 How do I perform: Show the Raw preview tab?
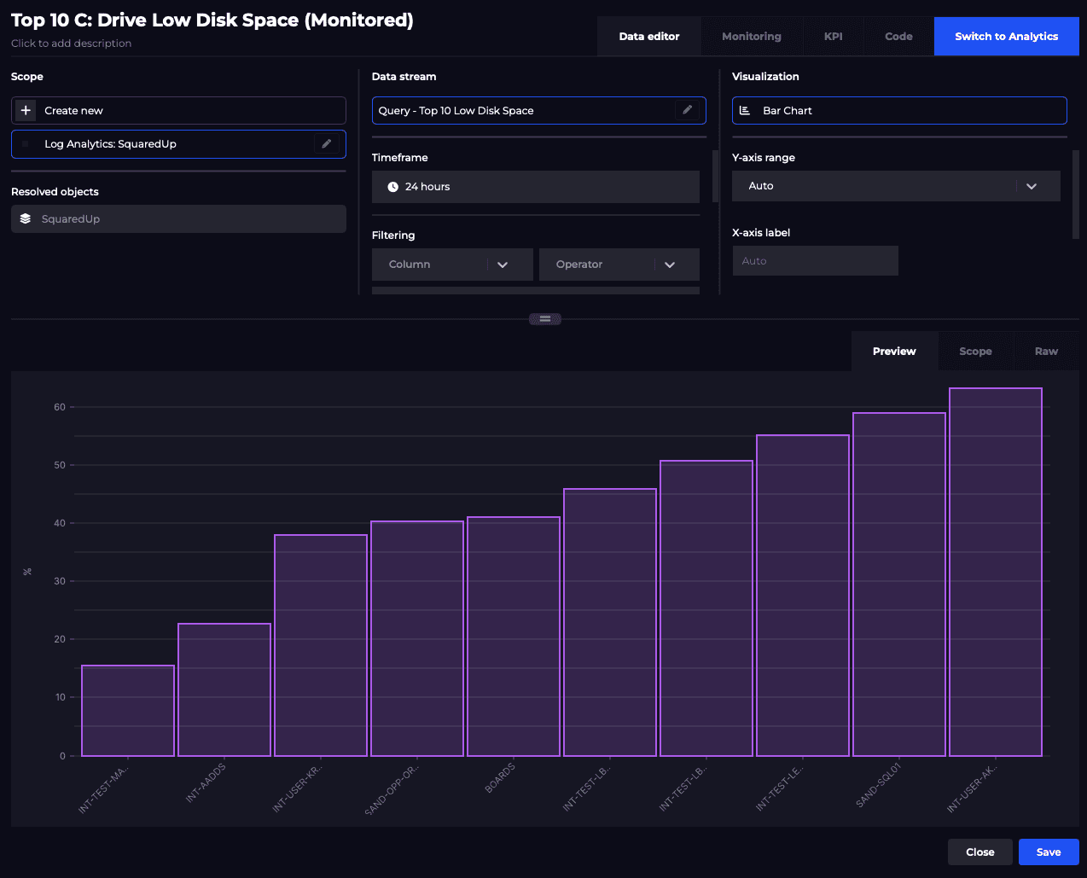[1045, 352]
